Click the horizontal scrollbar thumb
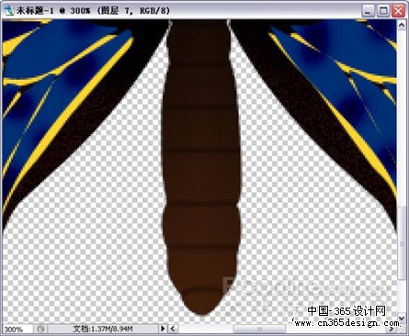The height and width of the screenshot is (336, 409). pyautogui.click(x=259, y=329)
